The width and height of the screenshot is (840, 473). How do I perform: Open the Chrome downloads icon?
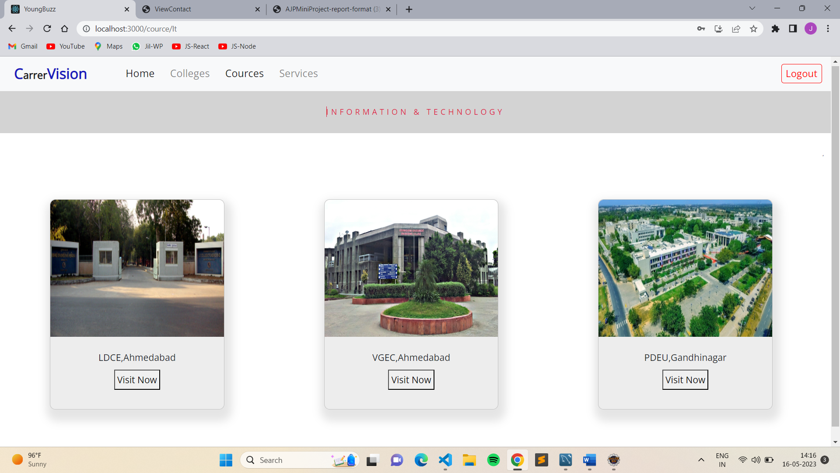point(718,28)
